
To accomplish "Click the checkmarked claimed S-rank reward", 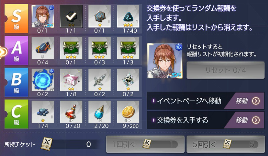I will (x=71, y=16).
